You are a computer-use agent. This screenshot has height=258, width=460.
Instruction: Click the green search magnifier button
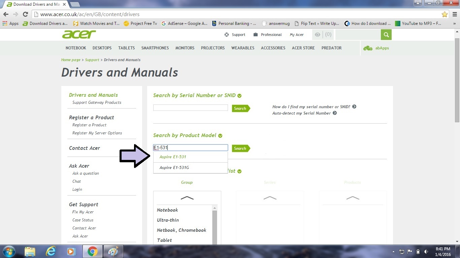tap(386, 35)
